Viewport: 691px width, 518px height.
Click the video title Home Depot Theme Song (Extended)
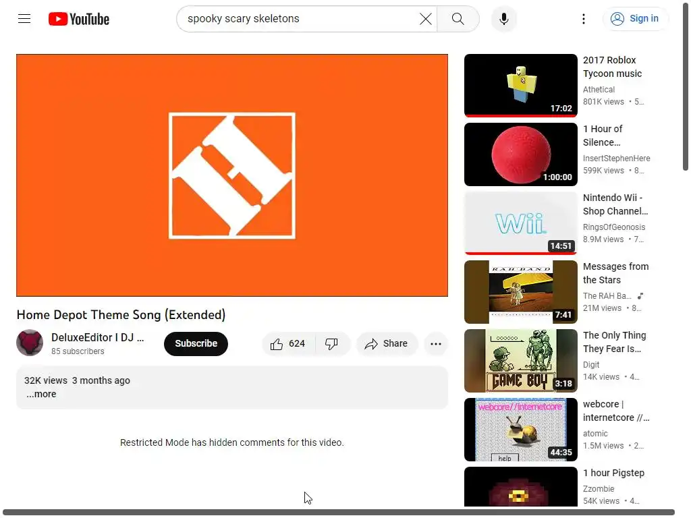pos(121,314)
